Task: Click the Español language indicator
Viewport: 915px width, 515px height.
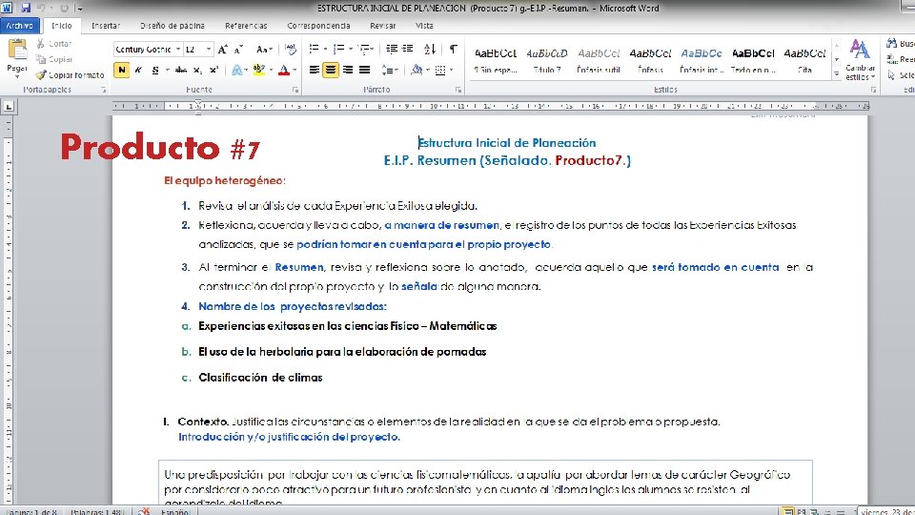Action: coord(174,511)
